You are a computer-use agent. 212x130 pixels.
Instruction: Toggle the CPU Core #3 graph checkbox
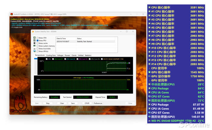tap(77, 59)
